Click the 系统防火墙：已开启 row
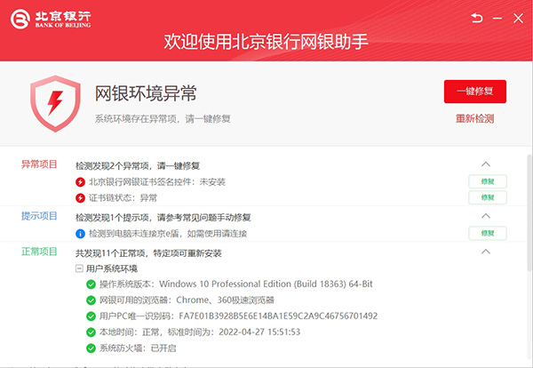 (131, 348)
